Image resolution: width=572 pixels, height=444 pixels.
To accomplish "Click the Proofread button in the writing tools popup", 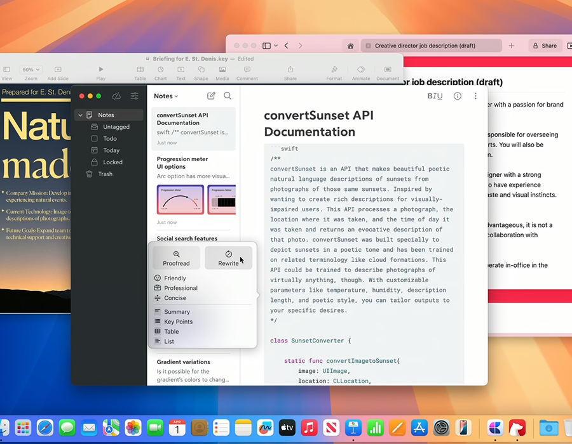I will 176,258.
